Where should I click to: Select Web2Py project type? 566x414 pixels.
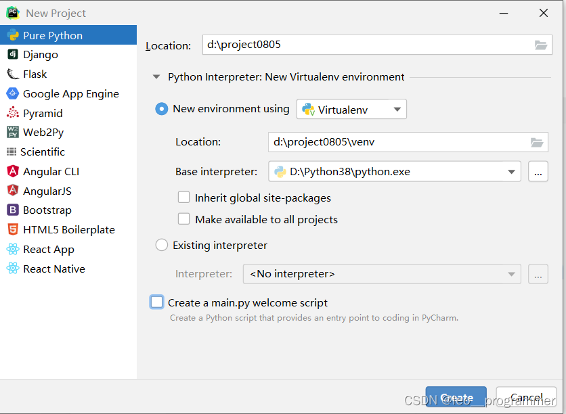point(68,132)
